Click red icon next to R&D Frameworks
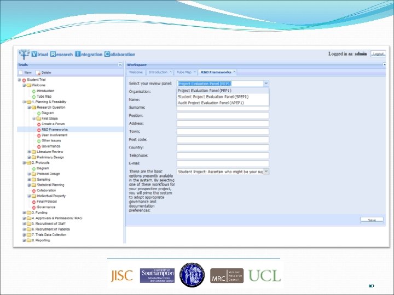 pyautogui.click(x=39, y=130)
